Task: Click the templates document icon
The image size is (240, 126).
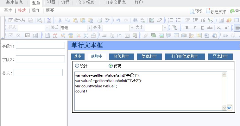Action: click(x=49, y=20)
